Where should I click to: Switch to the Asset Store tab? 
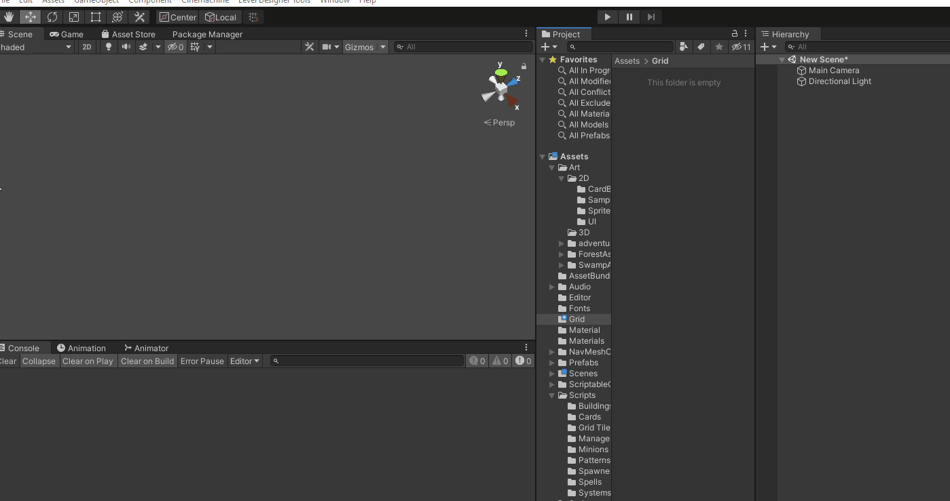click(128, 34)
